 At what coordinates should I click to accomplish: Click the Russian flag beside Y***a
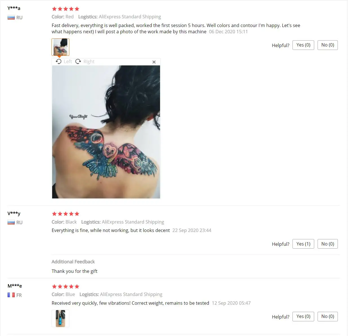[11, 17]
